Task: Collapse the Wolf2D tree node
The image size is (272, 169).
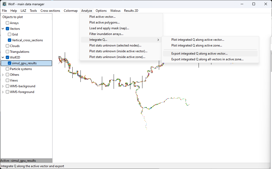Action: [x=3, y=57]
